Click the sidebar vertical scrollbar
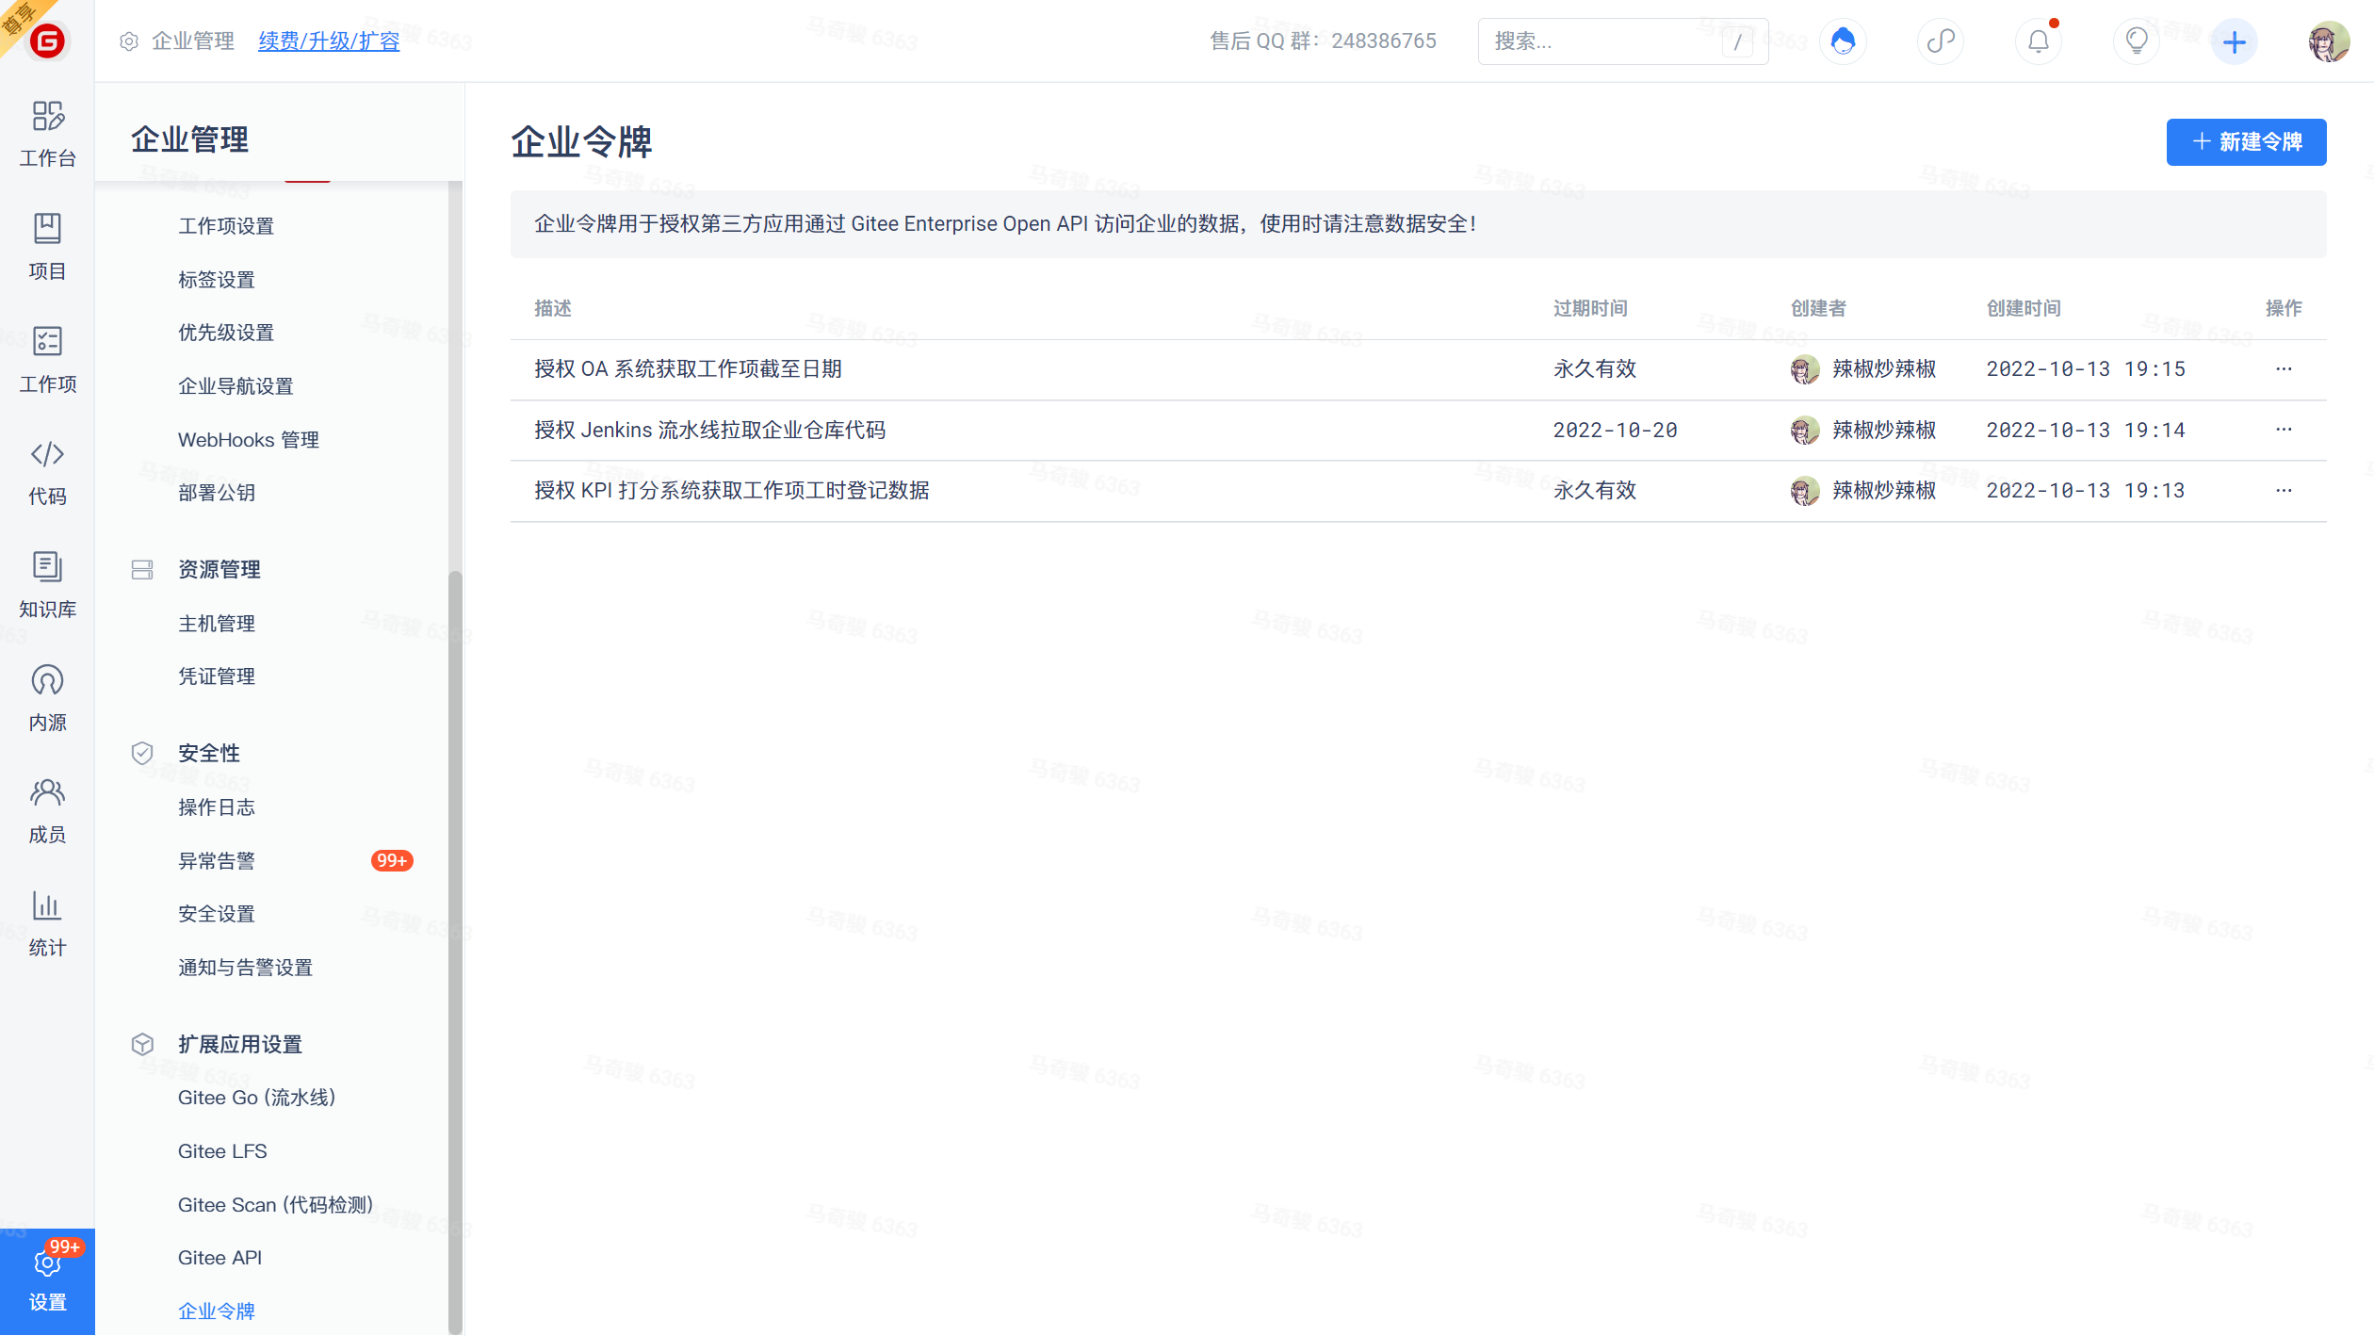 tap(456, 952)
